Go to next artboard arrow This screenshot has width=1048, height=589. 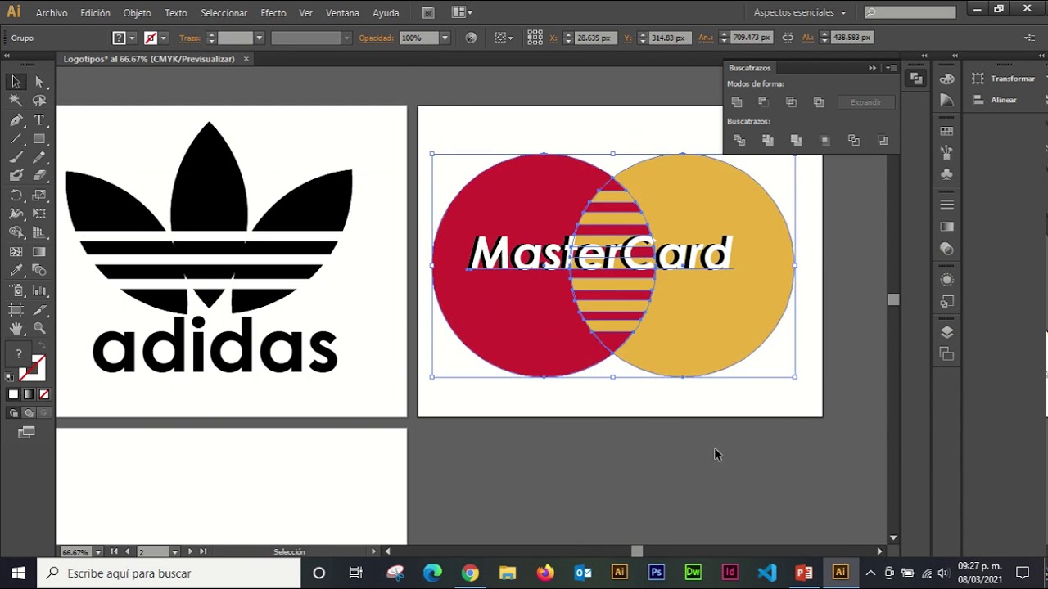(190, 552)
